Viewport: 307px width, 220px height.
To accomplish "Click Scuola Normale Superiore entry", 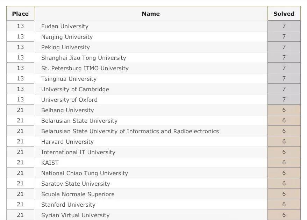I will pos(78,194).
